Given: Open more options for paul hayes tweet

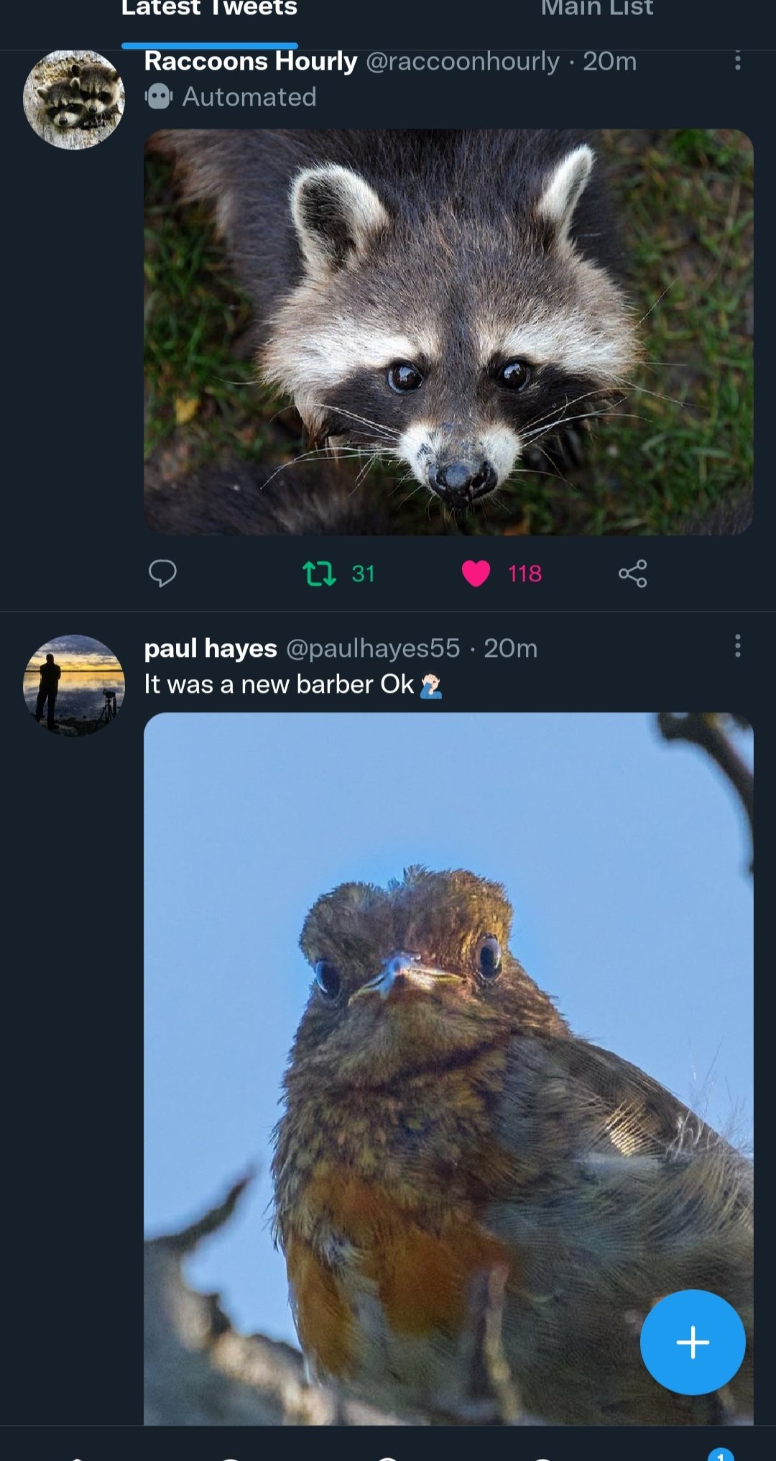Looking at the screenshot, I should point(737,646).
